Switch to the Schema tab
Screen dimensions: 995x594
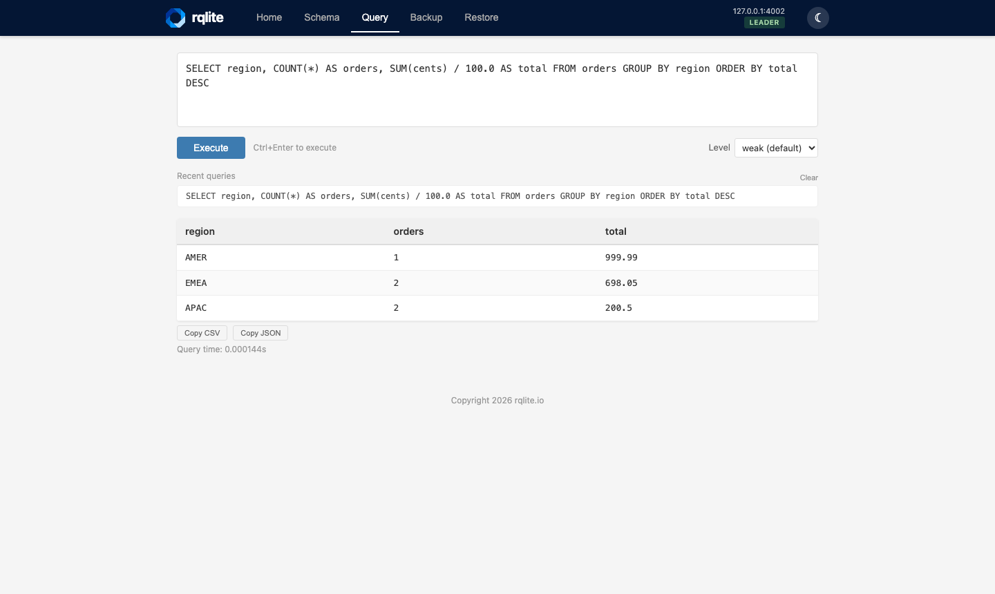[x=322, y=17]
